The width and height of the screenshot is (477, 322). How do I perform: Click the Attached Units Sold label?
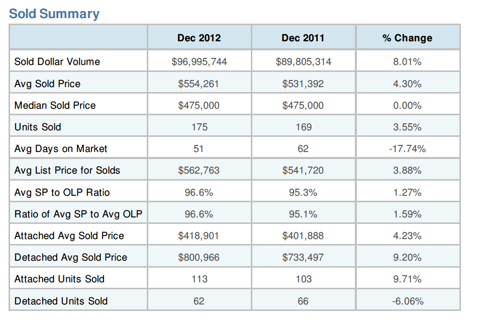[x=60, y=279]
